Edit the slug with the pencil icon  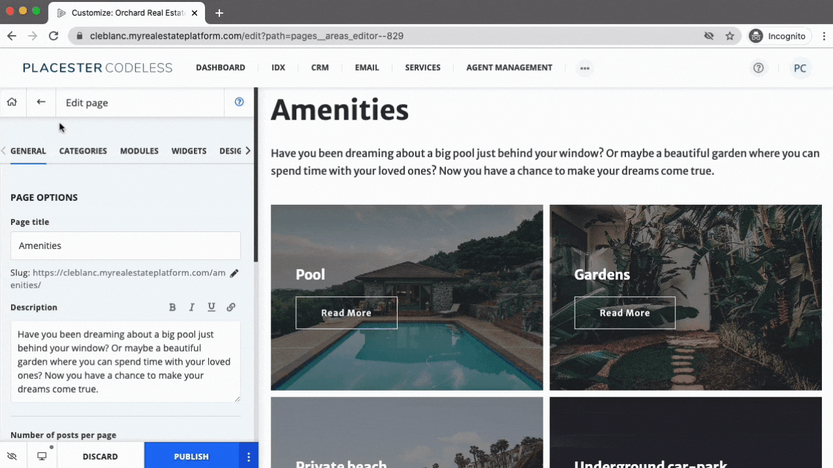(x=234, y=273)
